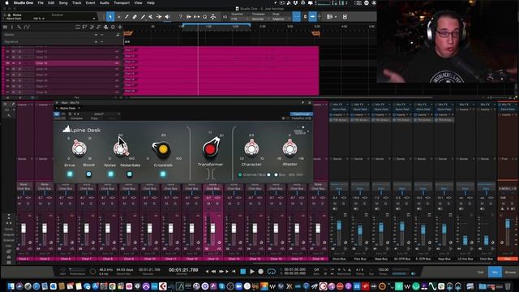Toggle the plugin power button in Alpine Desk header
Viewport: 519px width, 292px height.
(x=57, y=114)
